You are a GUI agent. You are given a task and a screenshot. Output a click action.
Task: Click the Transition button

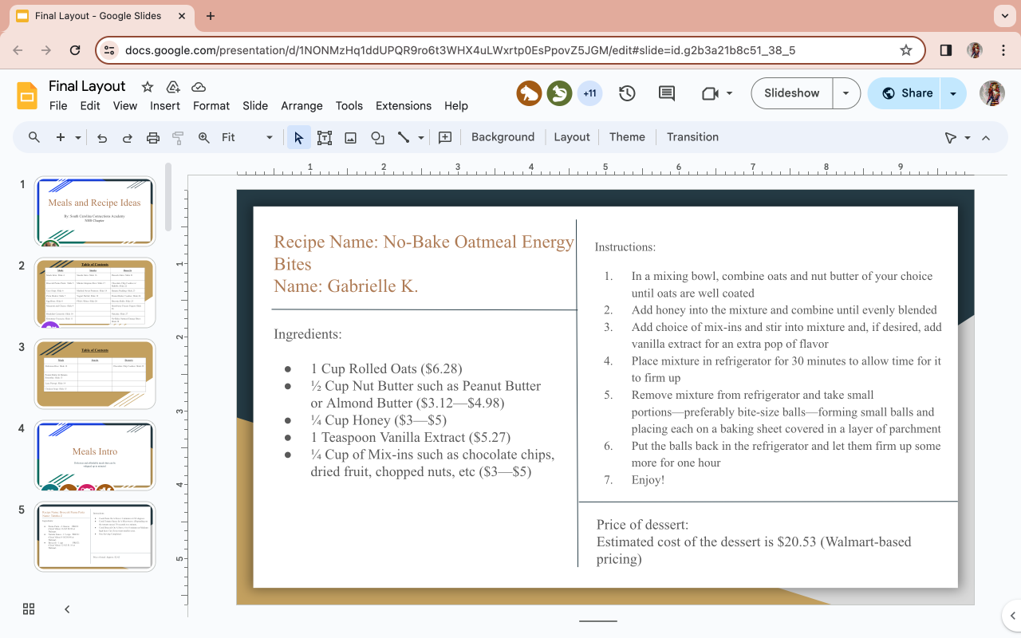pyautogui.click(x=692, y=137)
